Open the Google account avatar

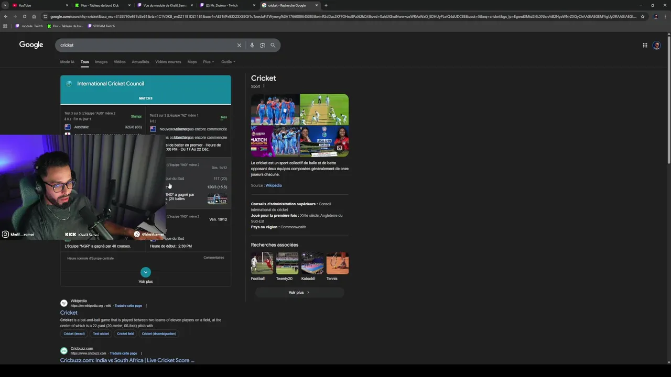pyautogui.click(x=656, y=45)
